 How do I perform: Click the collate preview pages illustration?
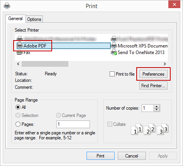point(150,129)
